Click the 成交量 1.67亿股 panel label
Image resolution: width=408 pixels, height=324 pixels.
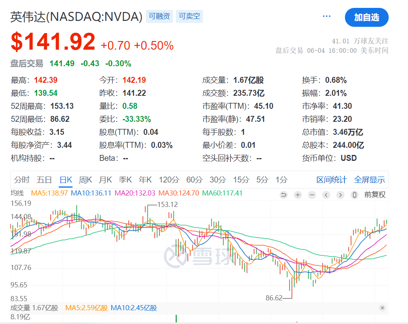coord(34,308)
